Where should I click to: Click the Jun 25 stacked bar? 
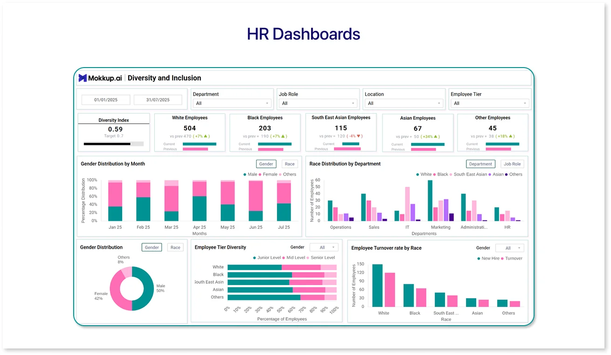256,200
